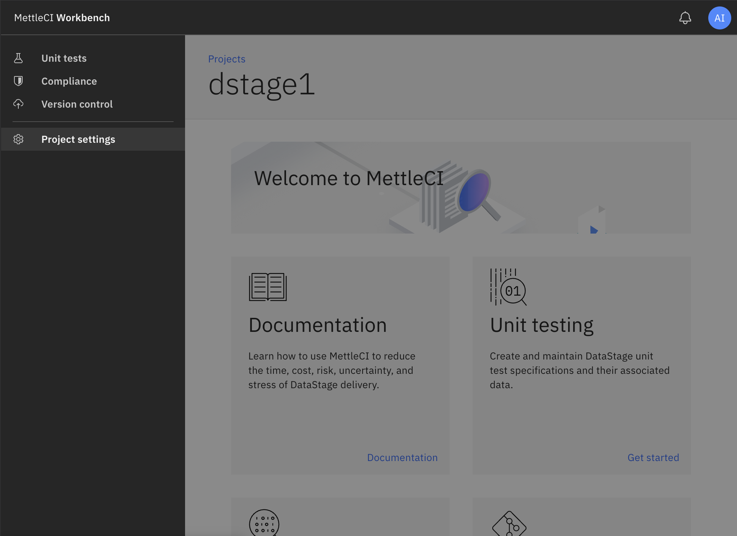The height and width of the screenshot is (536, 737).
Task: Click the MettleCI Workbench header title
Action: 61,18
